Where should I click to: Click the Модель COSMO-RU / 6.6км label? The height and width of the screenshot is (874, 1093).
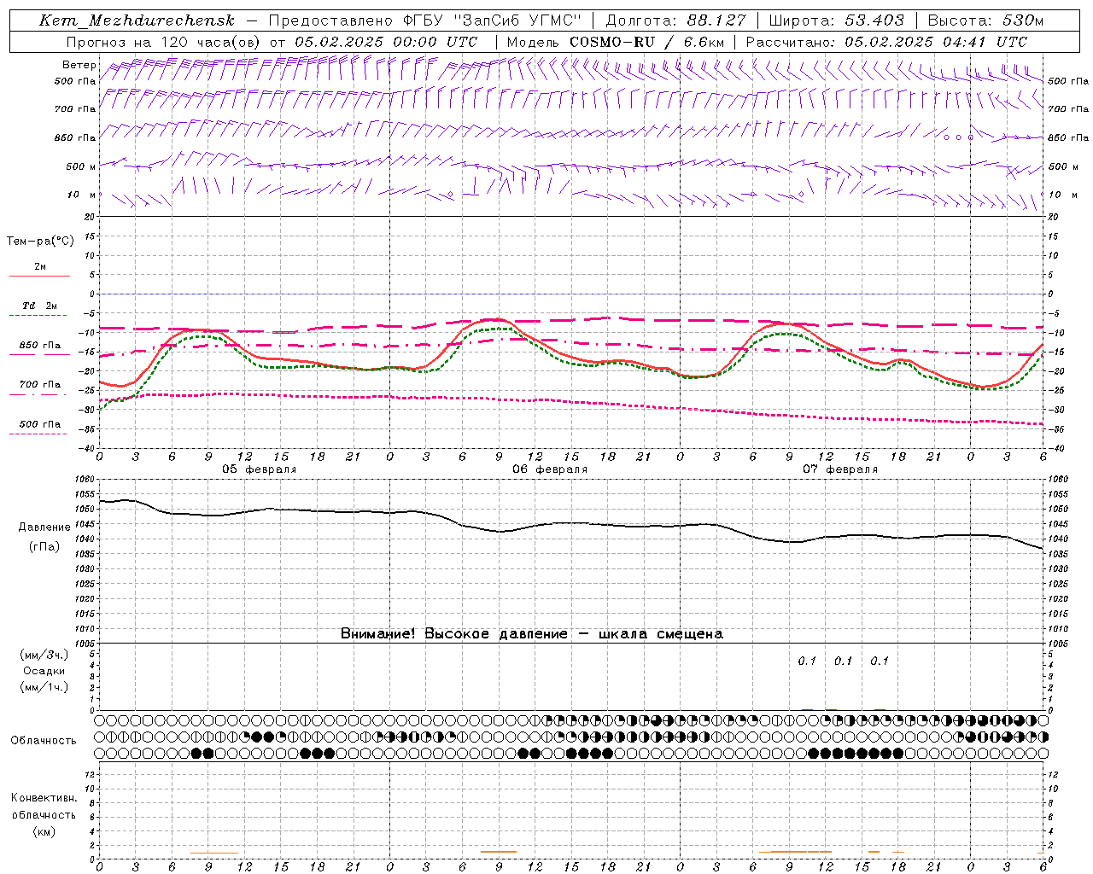click(615, 42)
